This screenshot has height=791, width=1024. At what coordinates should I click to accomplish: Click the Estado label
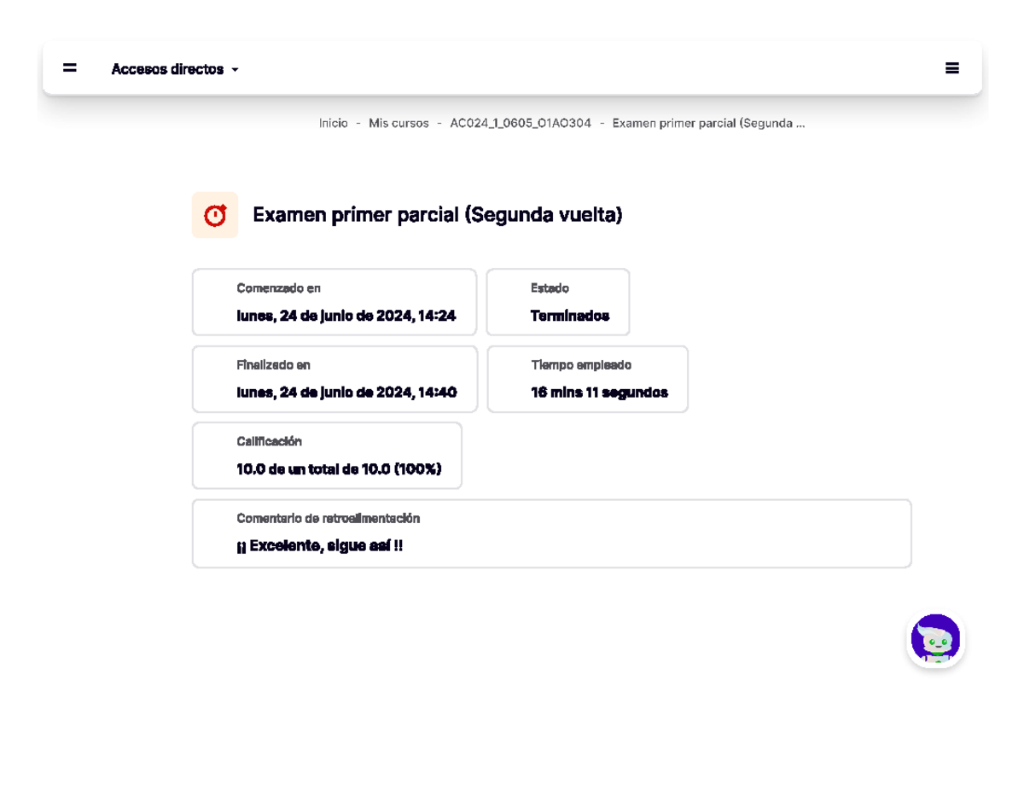click(550, 288)
